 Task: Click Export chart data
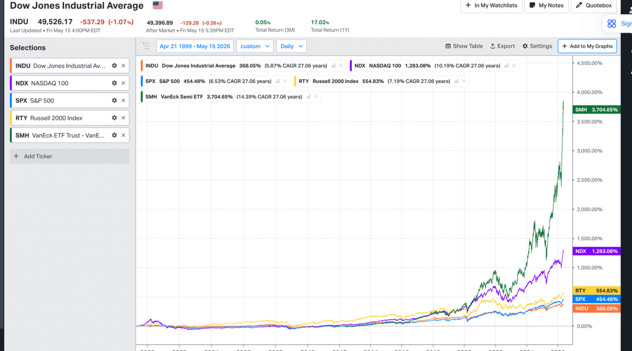(x=502, y=46)
